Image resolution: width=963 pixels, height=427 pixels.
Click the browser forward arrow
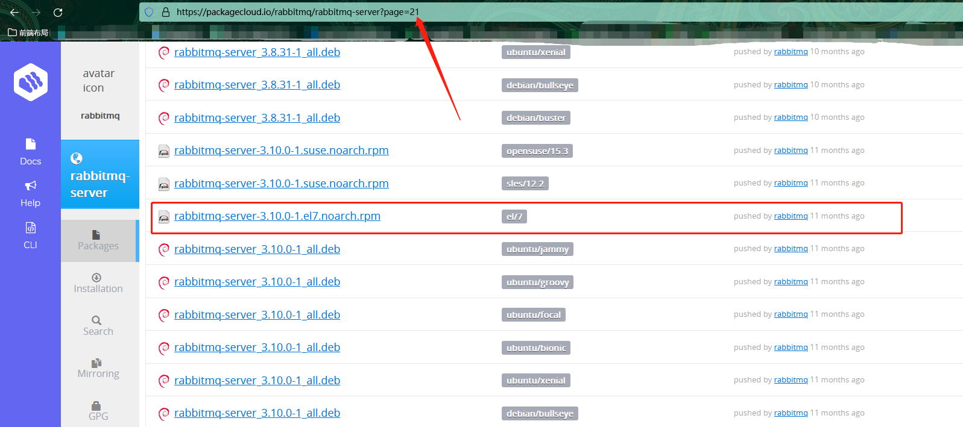click(36, 12)
